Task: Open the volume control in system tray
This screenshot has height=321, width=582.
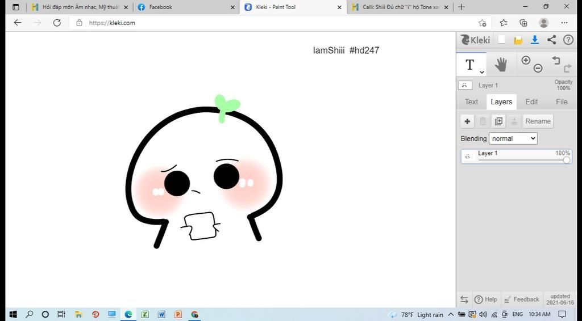Action: [483, 314]
